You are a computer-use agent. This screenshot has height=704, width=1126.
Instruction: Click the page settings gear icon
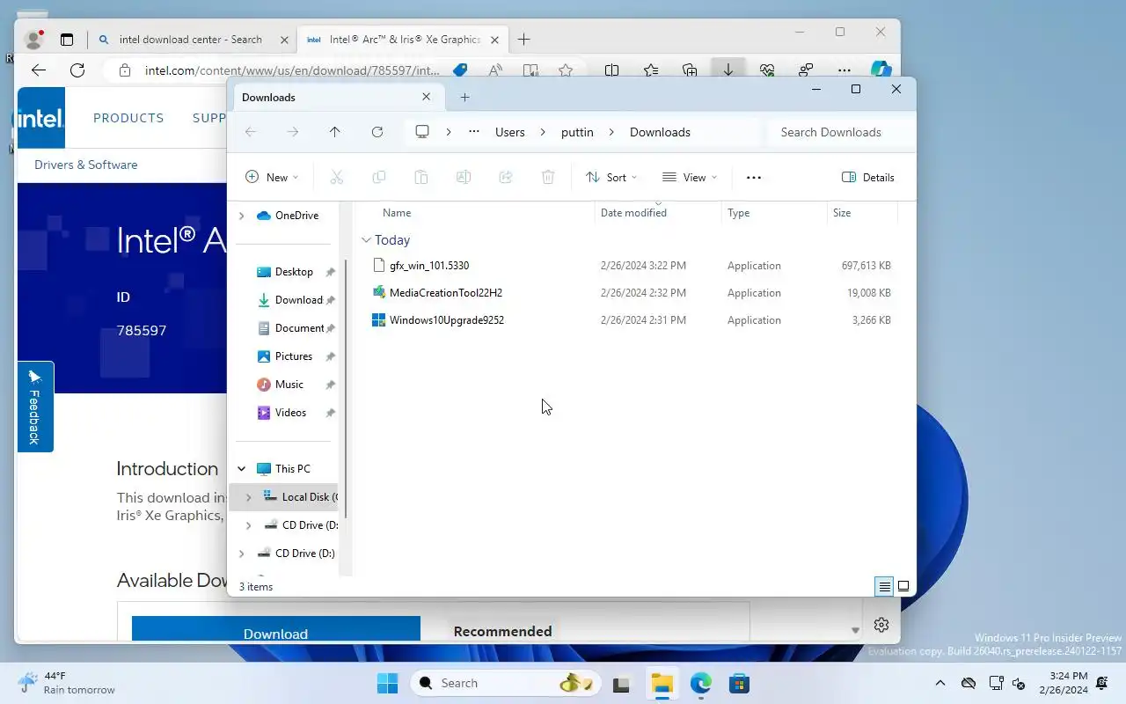tap(881, 625)
